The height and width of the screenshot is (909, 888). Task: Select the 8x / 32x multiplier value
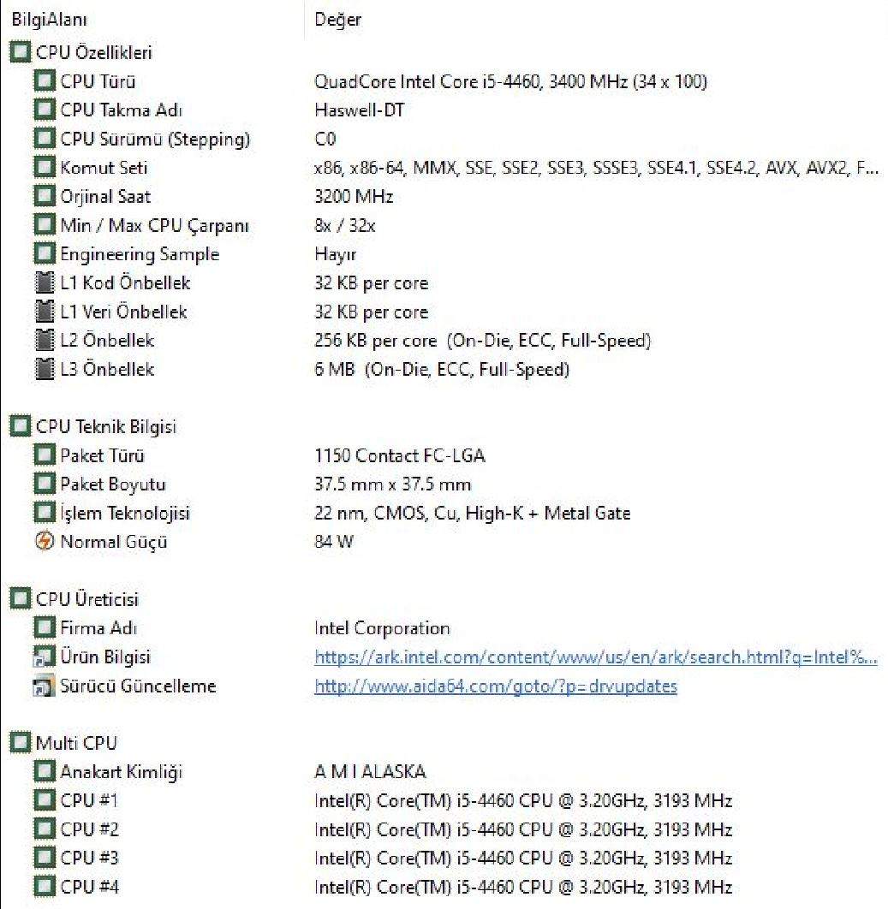pos(345,225)
